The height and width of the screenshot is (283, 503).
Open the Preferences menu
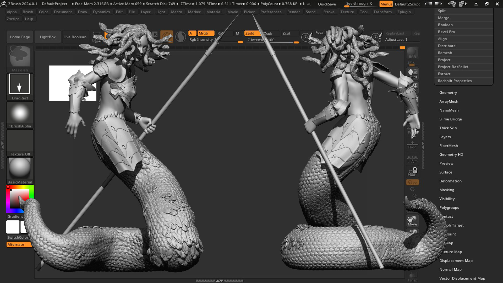coord(271,12)
